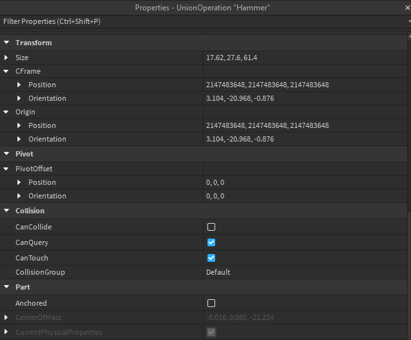The image size is (411, 340).
Task: Collapse the Pivot section
Action: coord(6,154)
